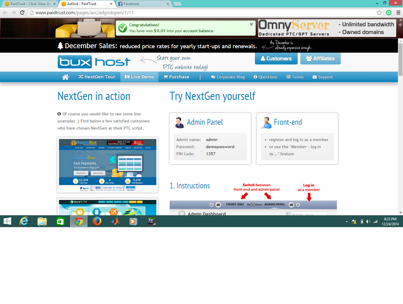This screenshot has width=403, height=304.
Task: Open the Windows Start menu
Action: 7,221
